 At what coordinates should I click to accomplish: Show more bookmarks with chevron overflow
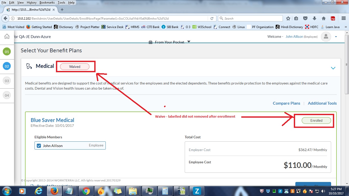pos(346,27)
